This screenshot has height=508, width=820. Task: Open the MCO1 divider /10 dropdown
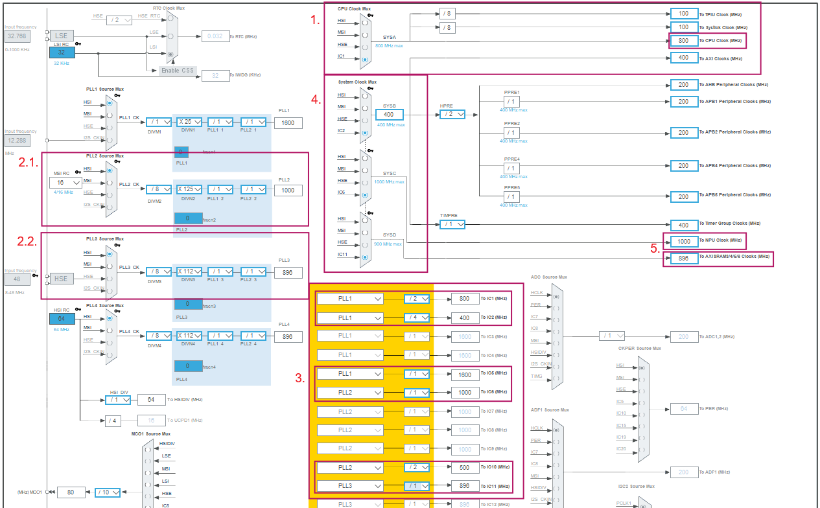click(107, 492)
